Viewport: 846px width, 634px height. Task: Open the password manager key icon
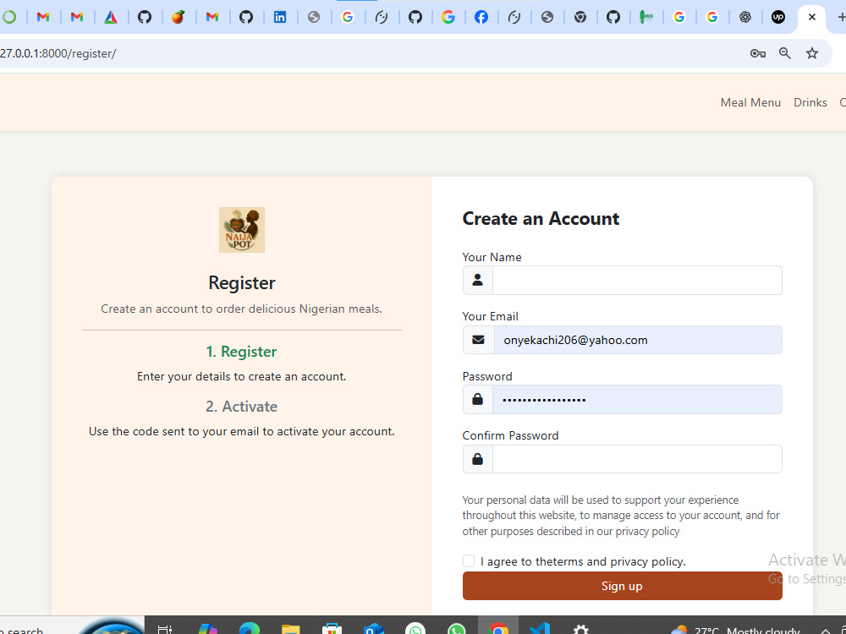coord(757,53)
